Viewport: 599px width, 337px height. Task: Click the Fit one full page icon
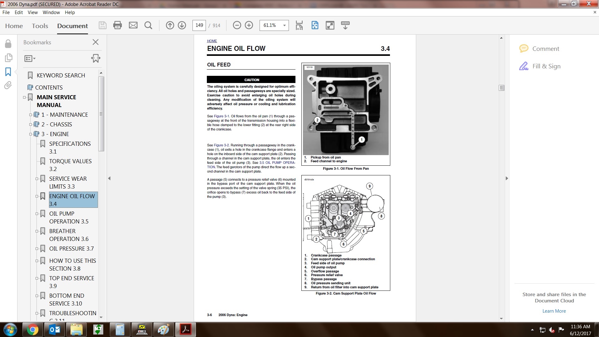315,25
